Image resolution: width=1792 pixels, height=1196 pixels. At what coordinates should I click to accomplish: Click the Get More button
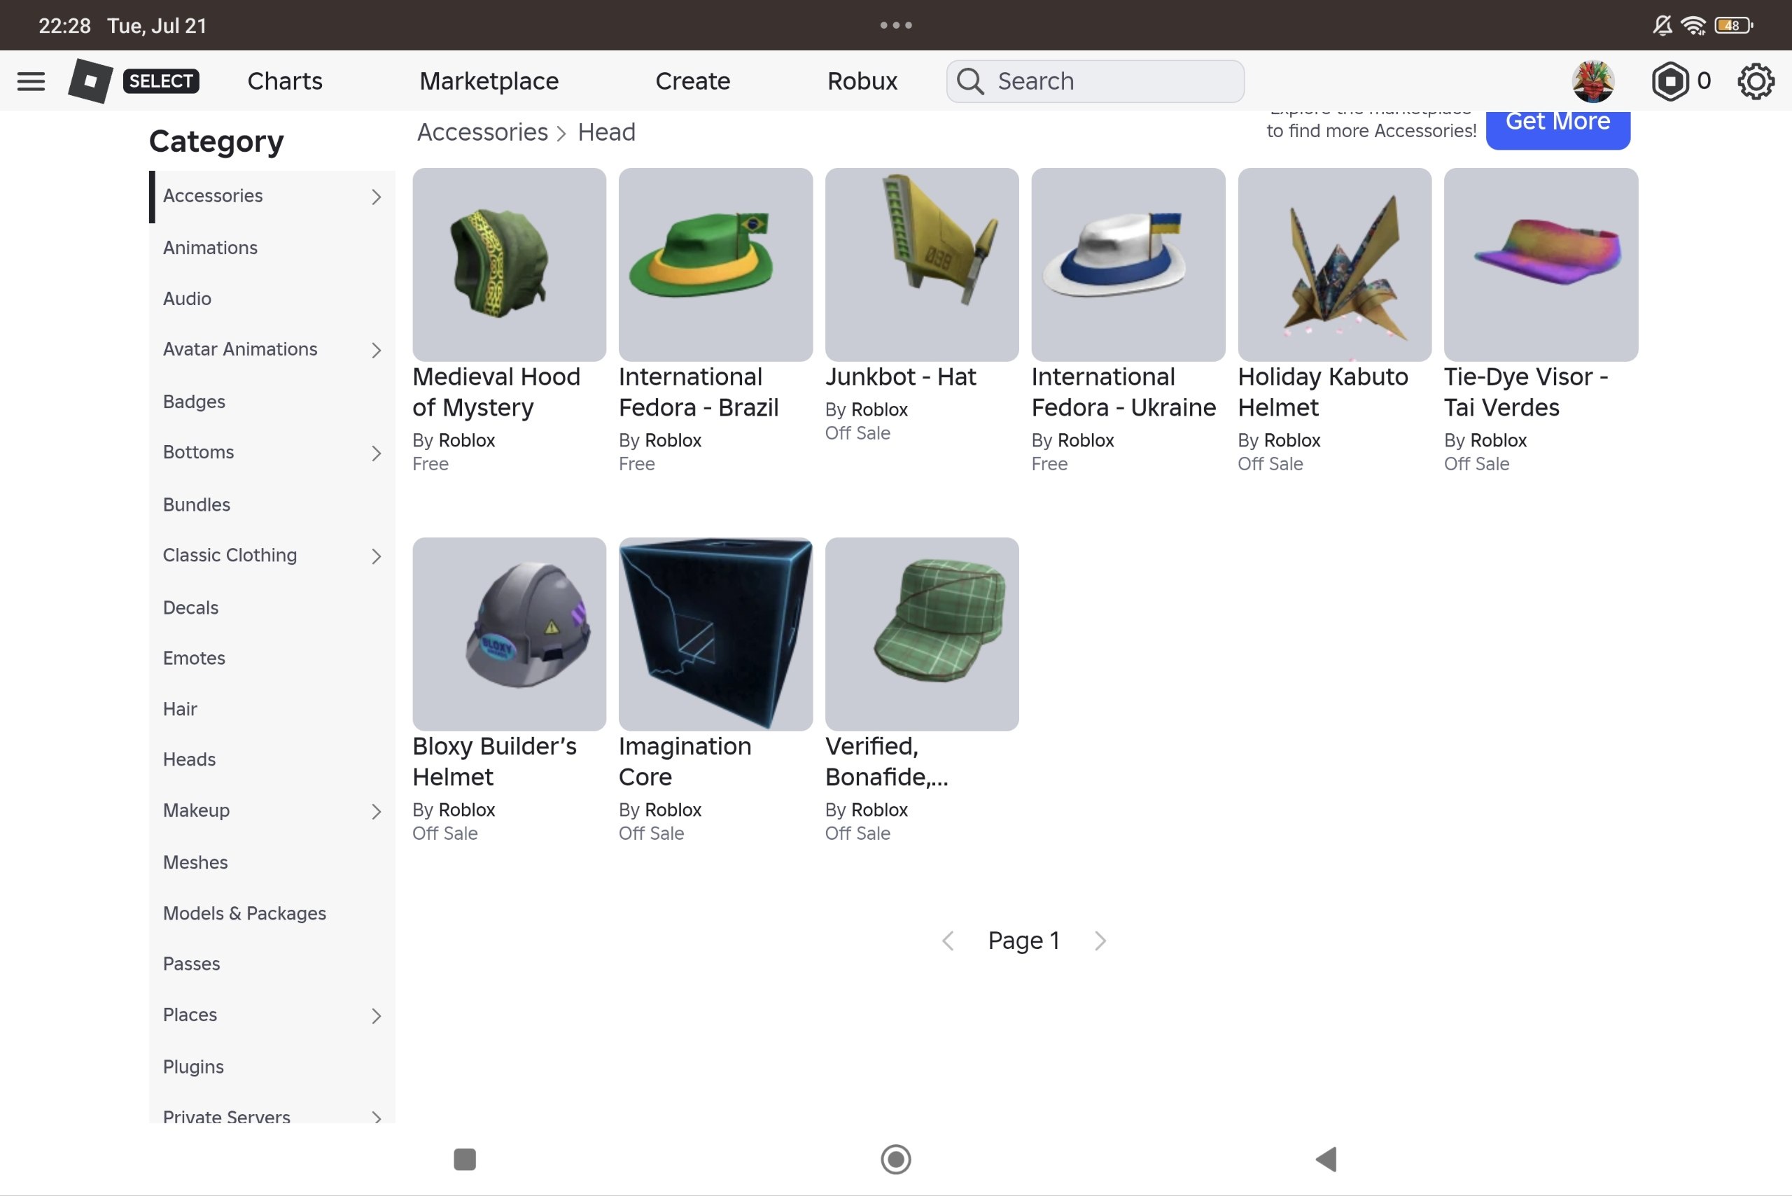pyautogui.click(x=1557, y=126)
